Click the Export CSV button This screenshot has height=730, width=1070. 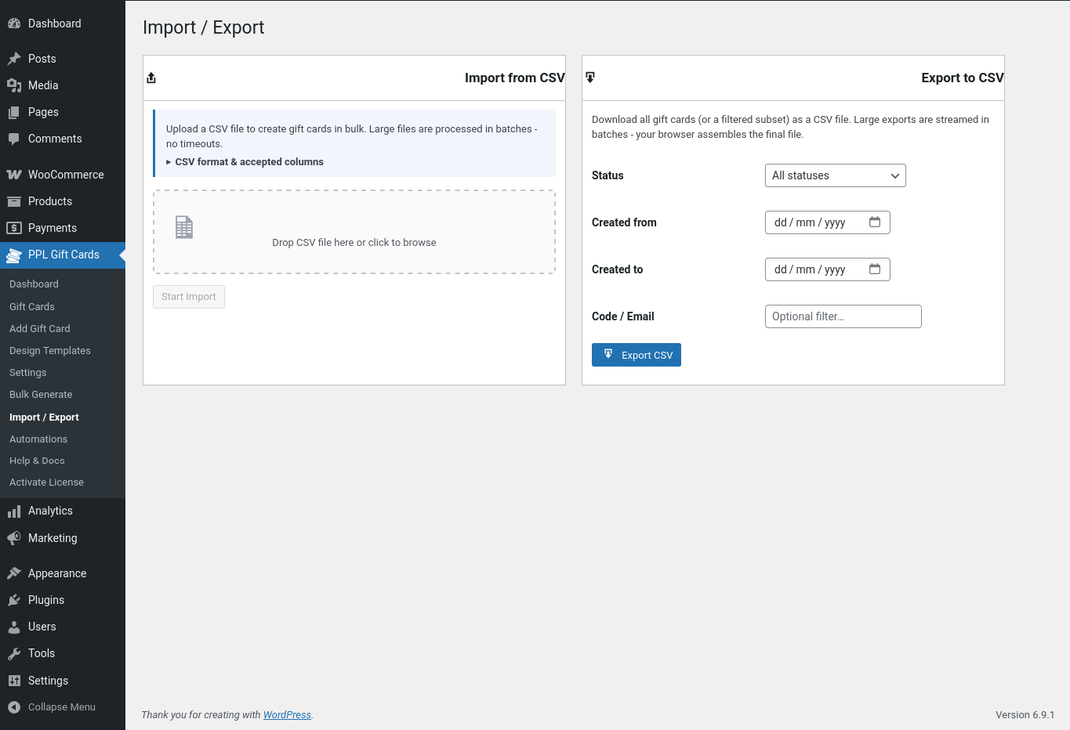click(636, 355)
